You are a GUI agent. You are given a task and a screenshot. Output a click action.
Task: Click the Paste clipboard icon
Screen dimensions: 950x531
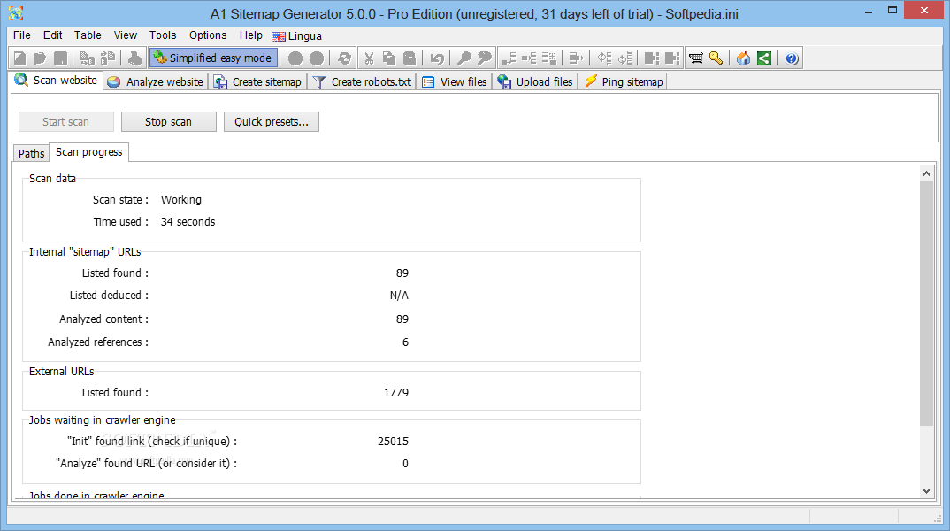point(410,58)
